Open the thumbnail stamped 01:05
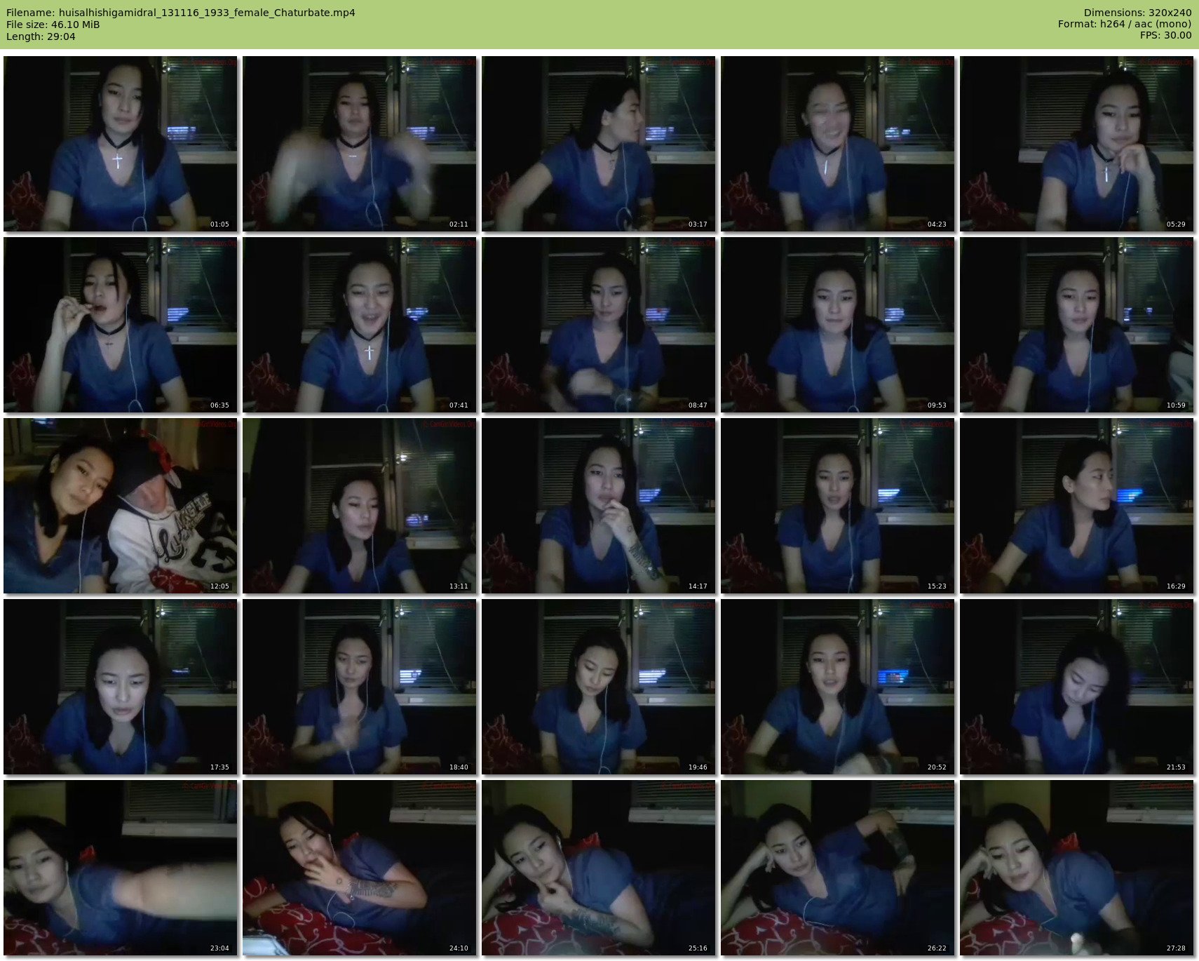 121,144
